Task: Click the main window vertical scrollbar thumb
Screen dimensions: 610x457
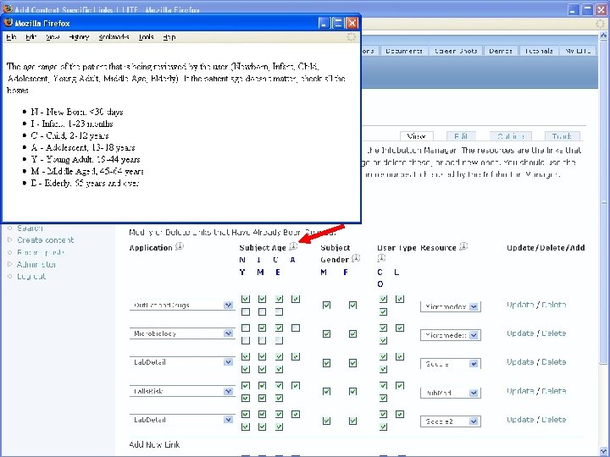Action: click(x=603, y=202)
